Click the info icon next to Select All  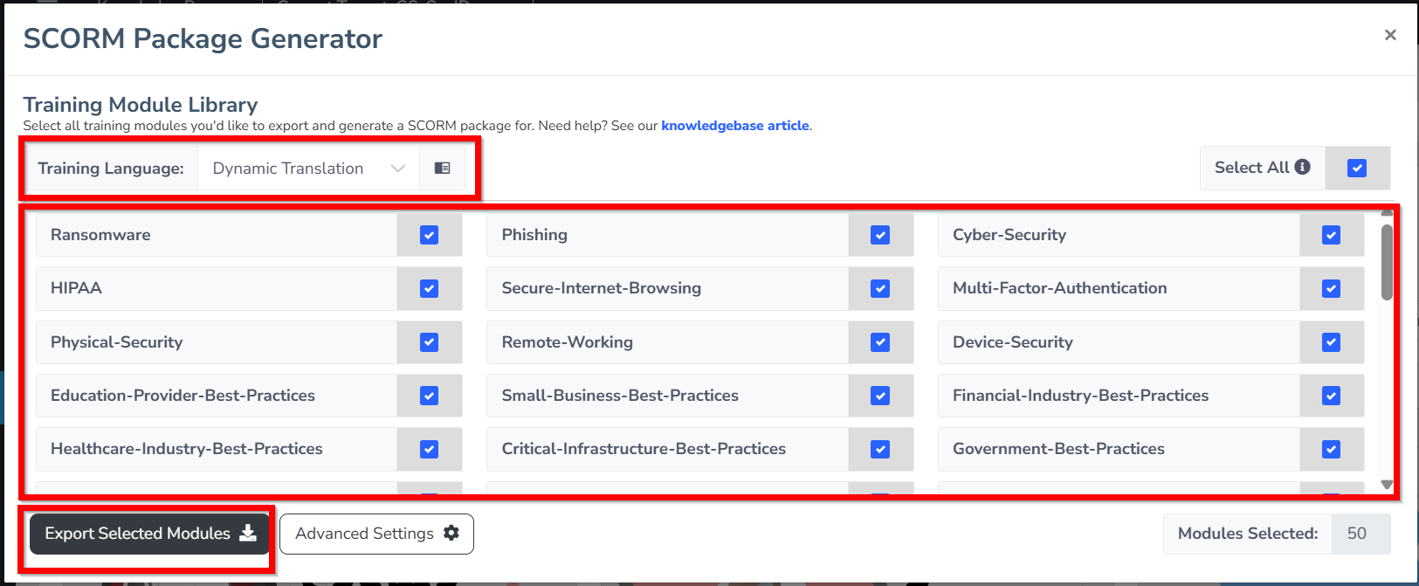1303,167
